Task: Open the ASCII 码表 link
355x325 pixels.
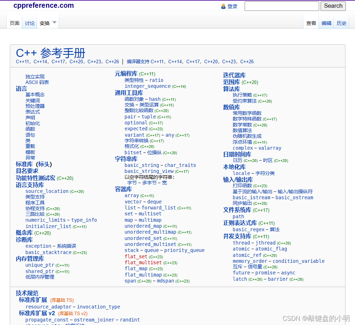Action: pos(37,82)
